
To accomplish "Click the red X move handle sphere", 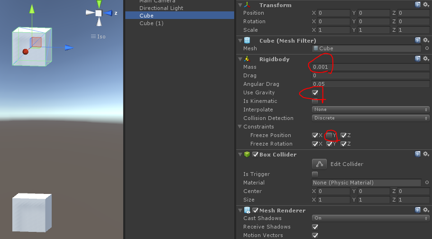I will (x=25, y=52).
